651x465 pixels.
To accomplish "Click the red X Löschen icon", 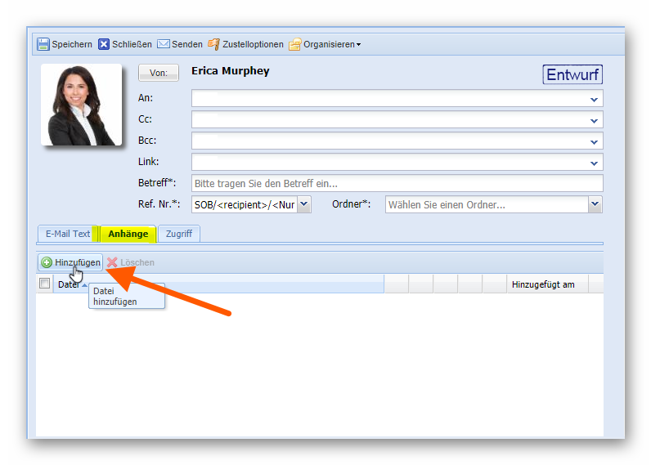I will (x=112, y=262).
